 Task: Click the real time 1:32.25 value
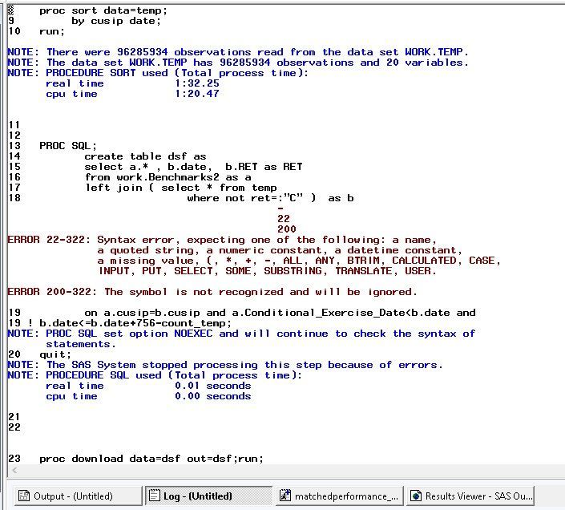tap(196, 83)
